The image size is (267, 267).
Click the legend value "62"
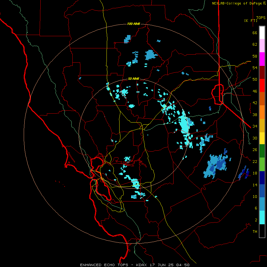coord(255,44)
